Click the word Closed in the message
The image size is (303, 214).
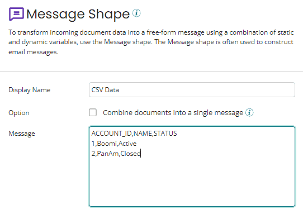[x=130, y=154]
